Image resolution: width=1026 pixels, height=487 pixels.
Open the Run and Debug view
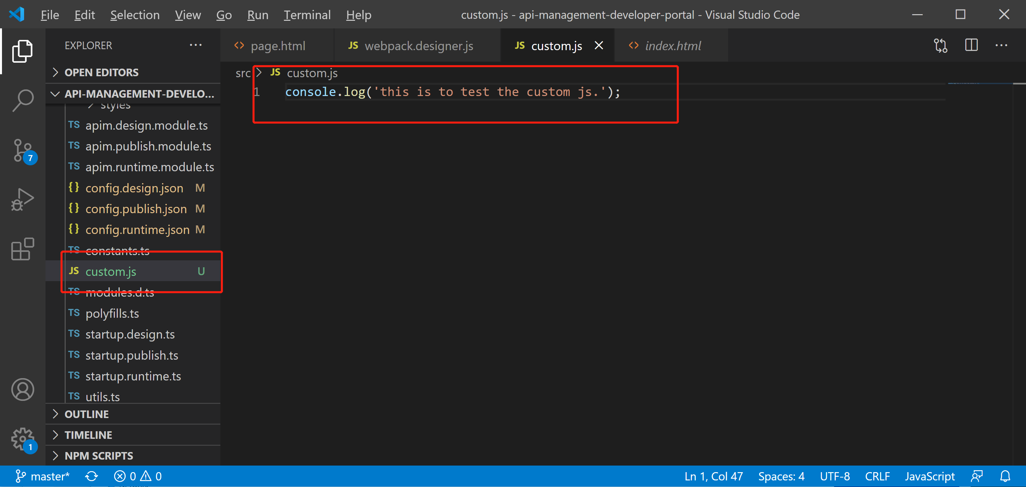23,199
